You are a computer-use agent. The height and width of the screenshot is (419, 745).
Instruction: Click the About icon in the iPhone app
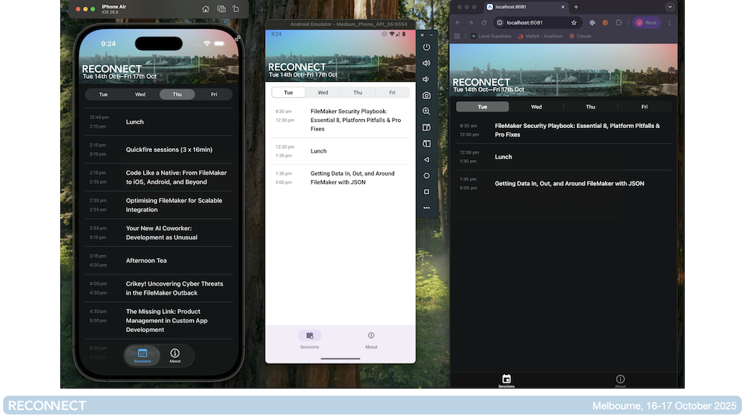click(x=175, y=353)
